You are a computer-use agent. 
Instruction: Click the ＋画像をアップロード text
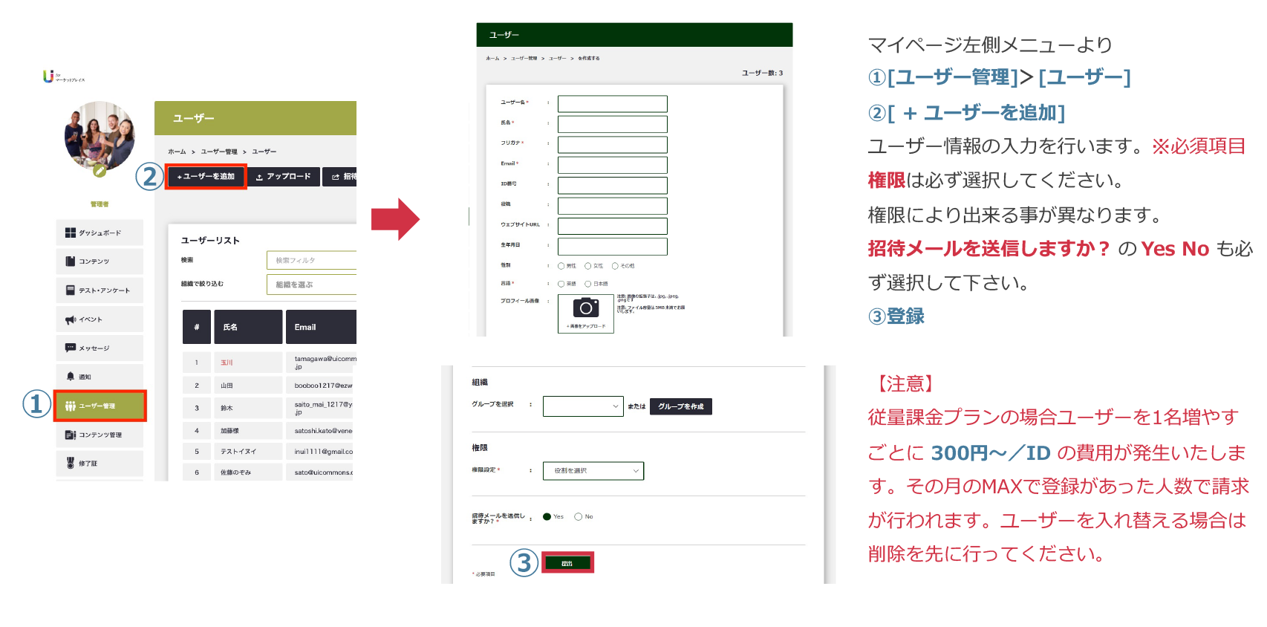pos(586,326)
